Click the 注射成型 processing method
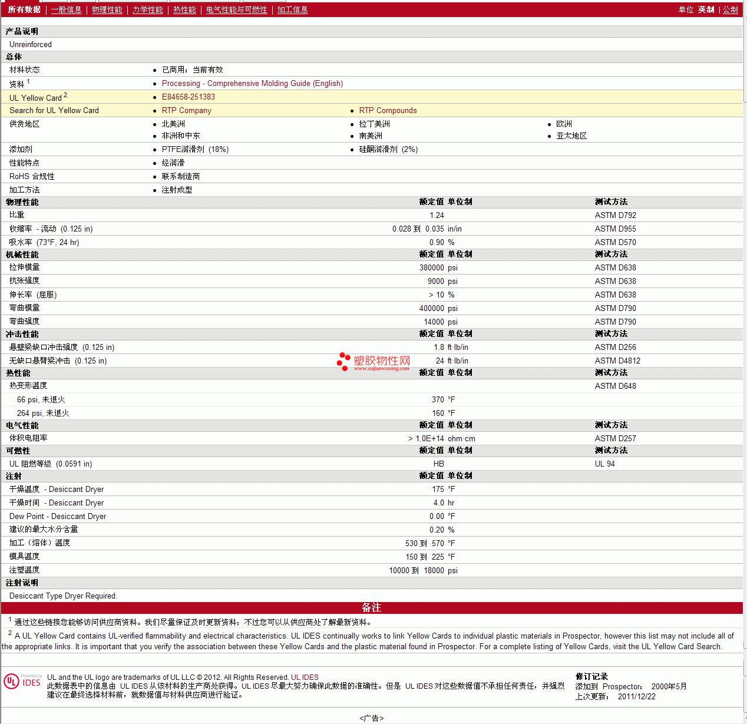Screen dimensions: 747x724 tap(177, 190)
